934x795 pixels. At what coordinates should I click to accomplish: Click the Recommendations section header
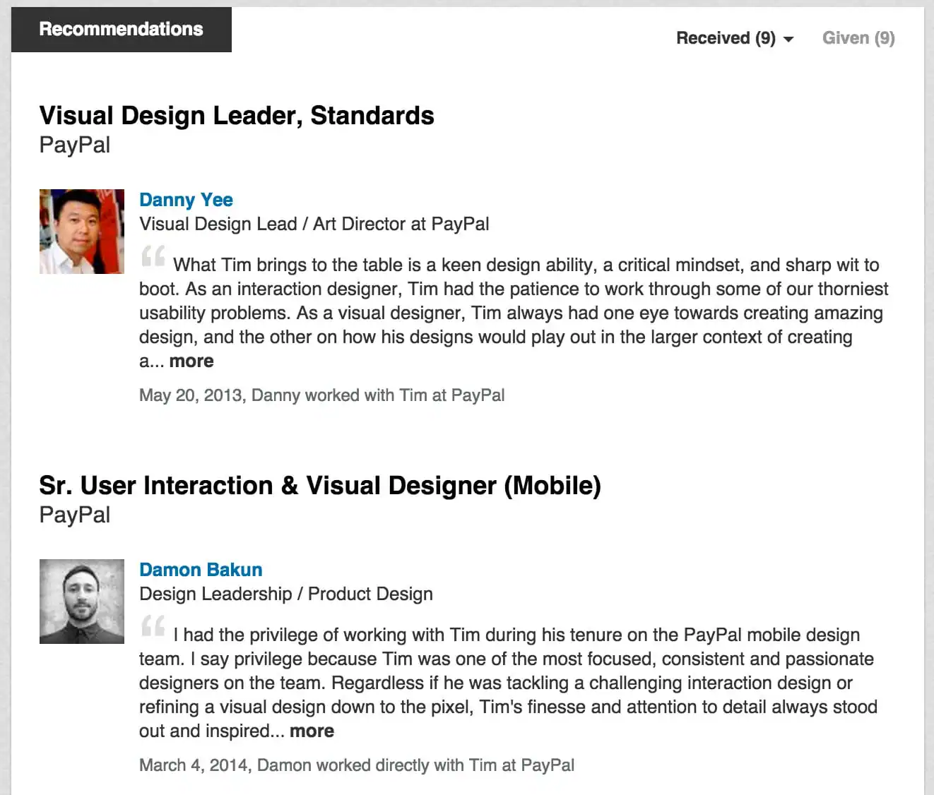pos(121,29)
